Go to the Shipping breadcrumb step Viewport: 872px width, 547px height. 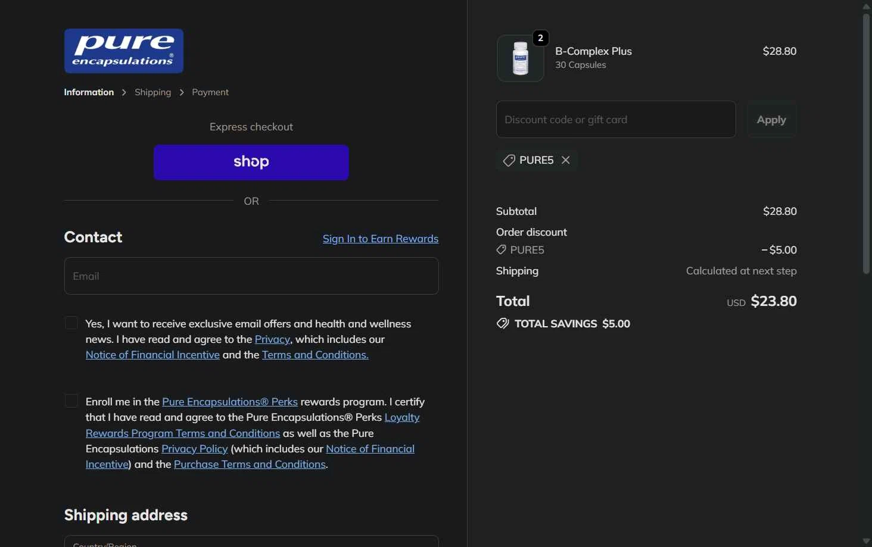pos(152,92)
